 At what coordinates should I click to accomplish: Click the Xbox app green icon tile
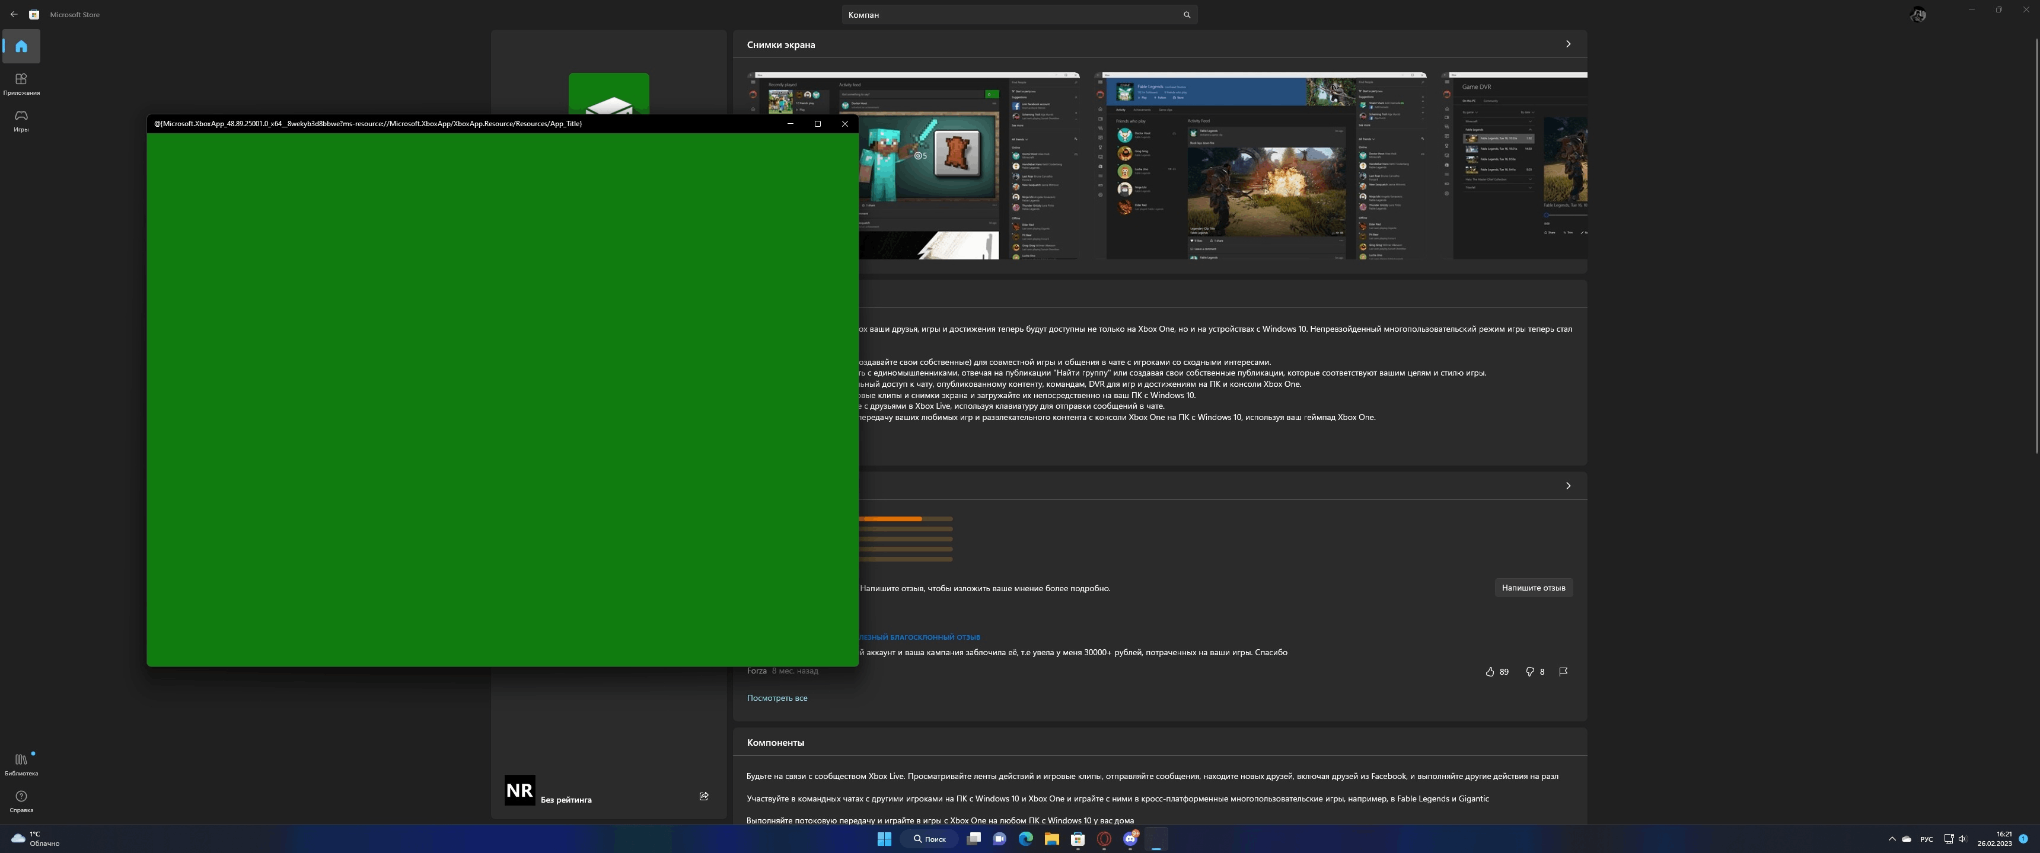pos(609,94)
